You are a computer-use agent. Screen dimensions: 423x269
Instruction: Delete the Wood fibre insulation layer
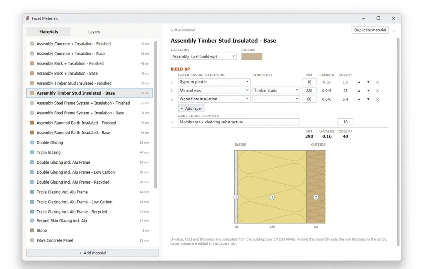378,99
